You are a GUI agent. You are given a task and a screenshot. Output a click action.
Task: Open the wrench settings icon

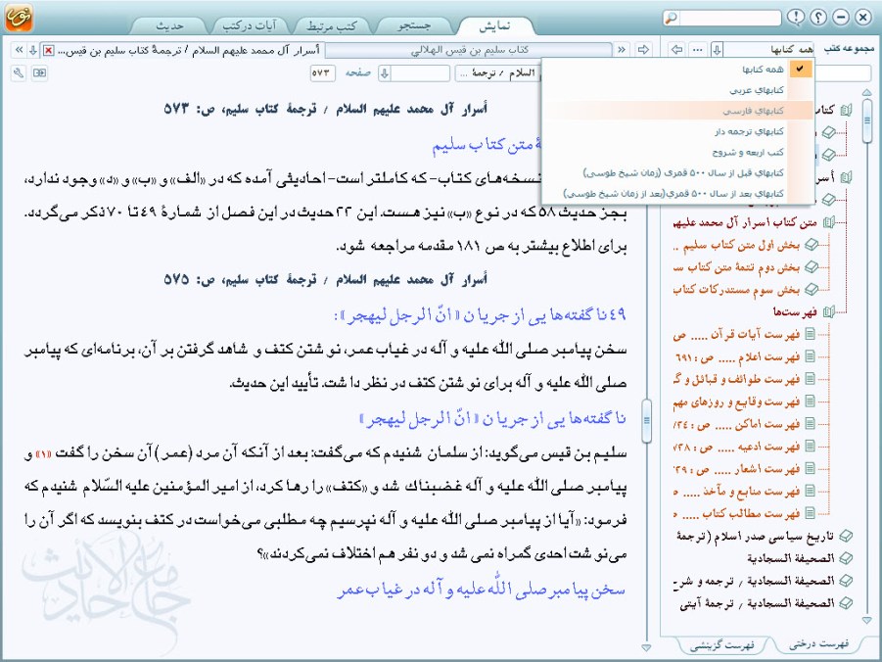(19, 72)
